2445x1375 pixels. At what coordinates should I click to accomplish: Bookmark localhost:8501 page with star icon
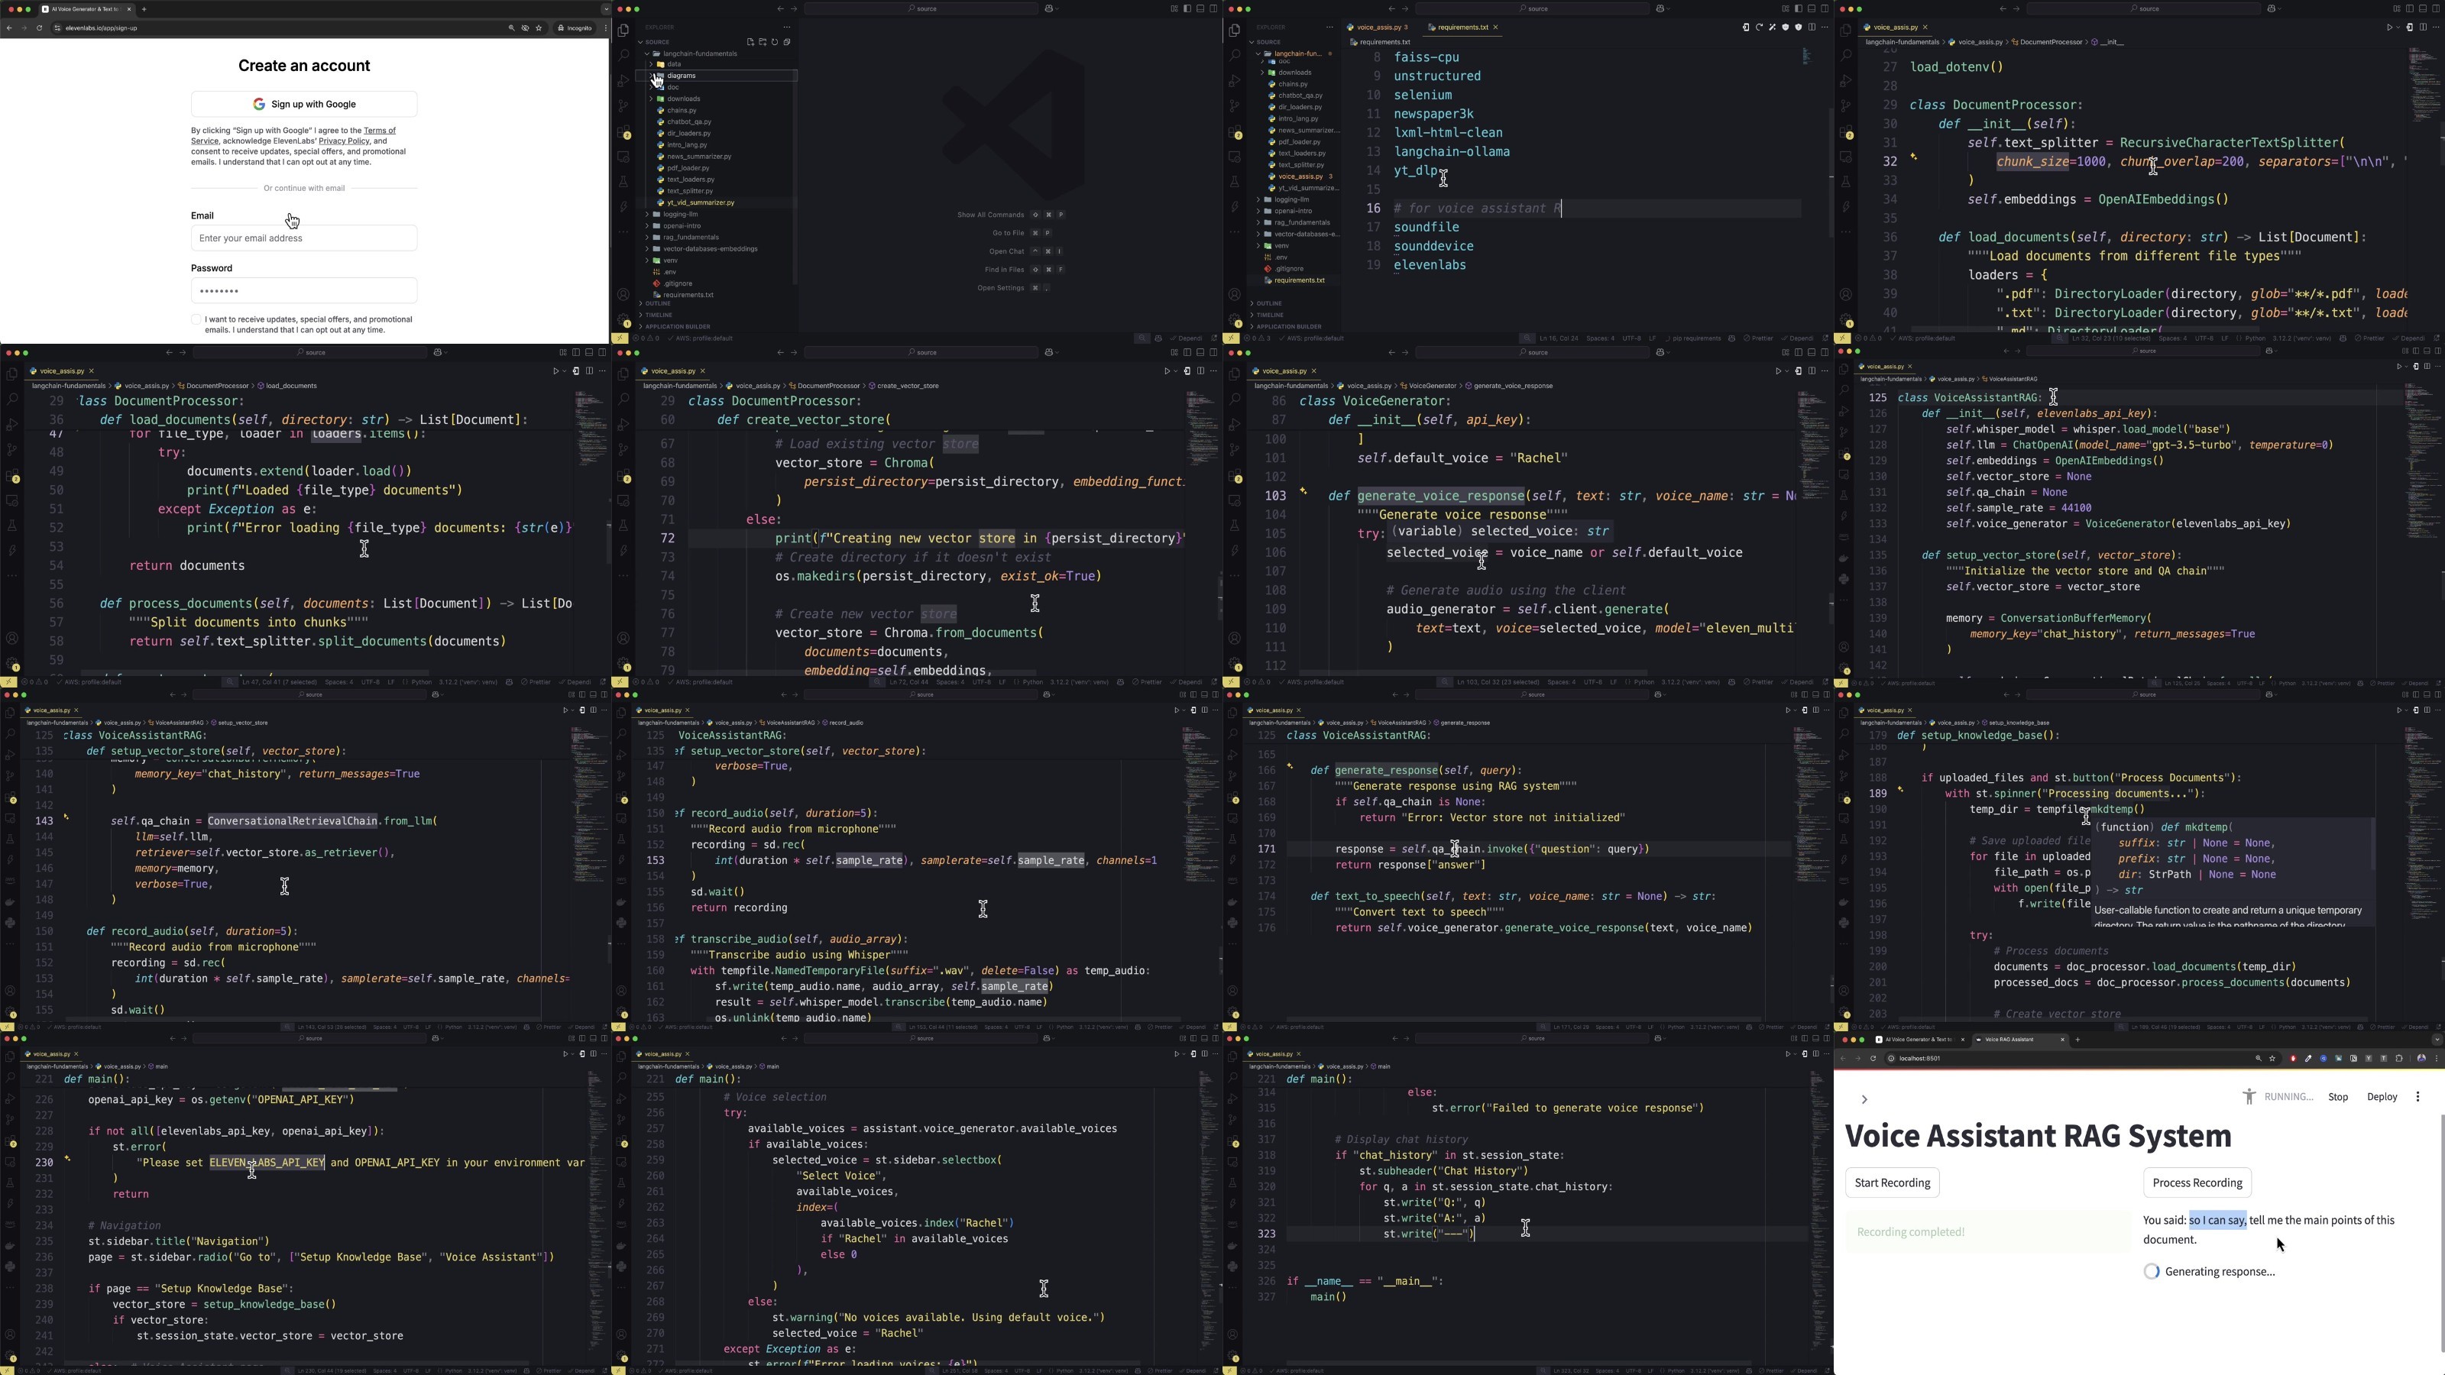click(2272, 1059)
